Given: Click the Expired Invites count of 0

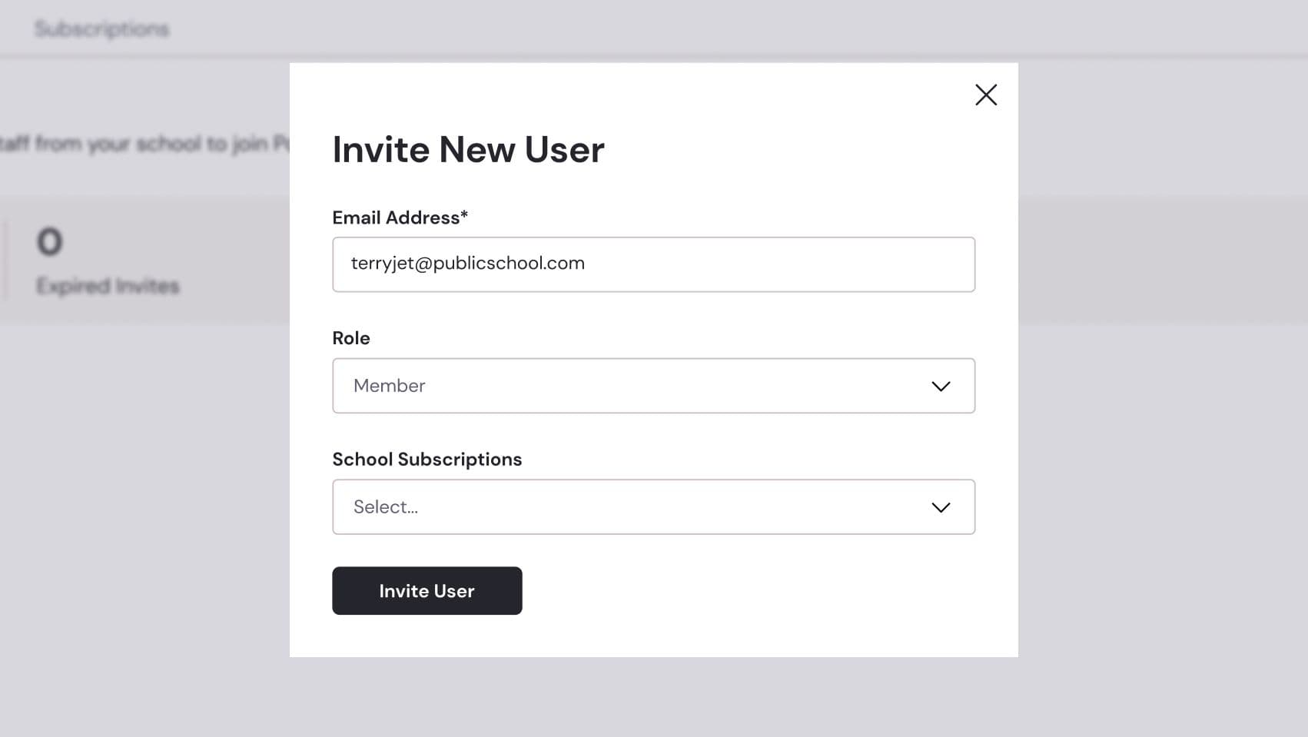Looking at the screenshot, I should [x=50, y=242].
